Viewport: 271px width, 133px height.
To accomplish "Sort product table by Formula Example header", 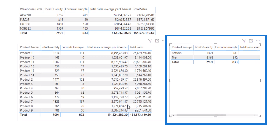I will point(73,47).
